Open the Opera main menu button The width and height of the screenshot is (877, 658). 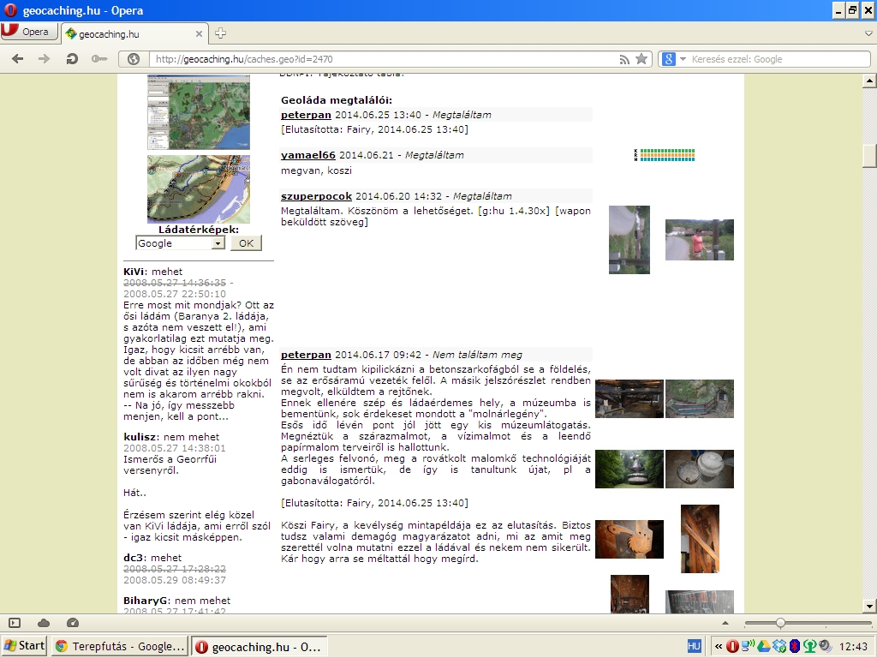click(x=29, y=32)
